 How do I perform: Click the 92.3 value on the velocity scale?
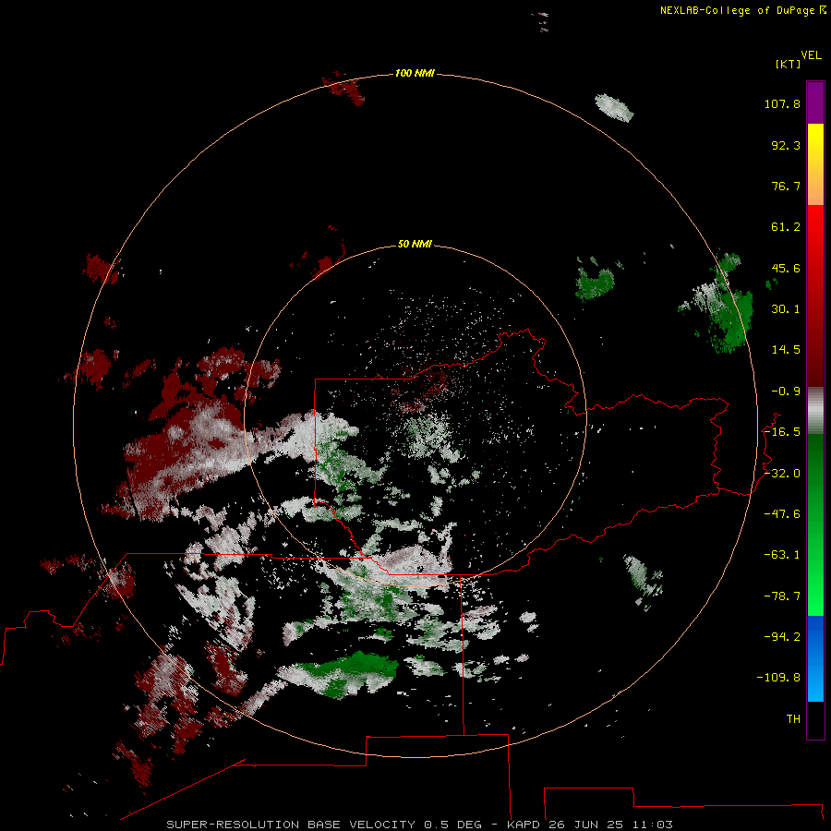point(786,145)
